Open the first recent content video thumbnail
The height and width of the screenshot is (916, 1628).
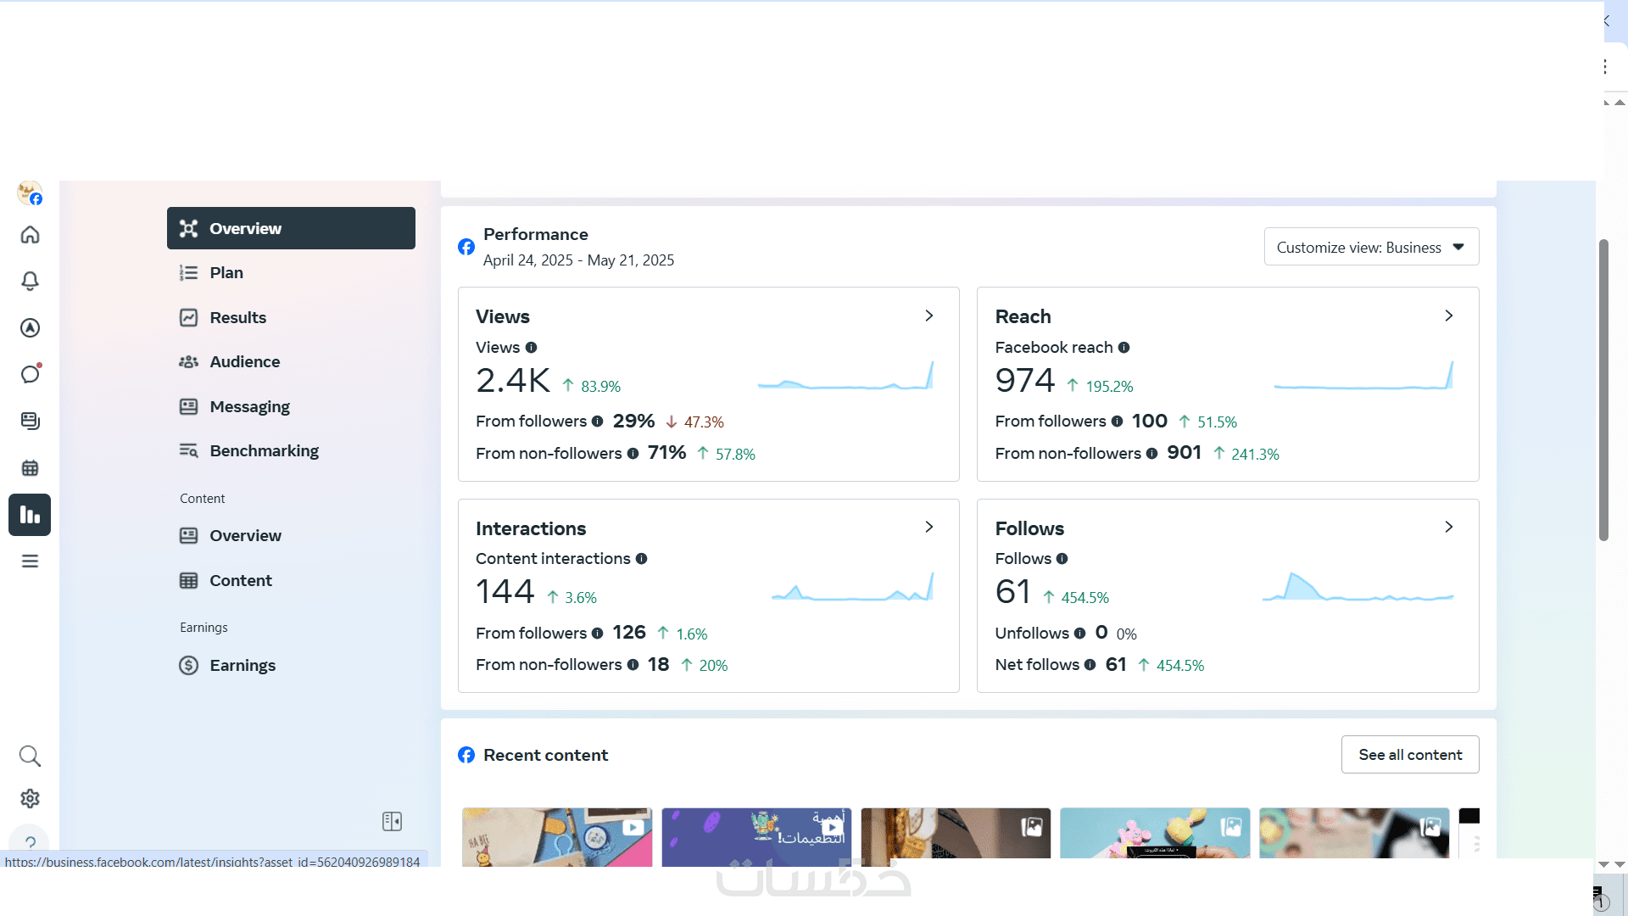click(557, 836)
